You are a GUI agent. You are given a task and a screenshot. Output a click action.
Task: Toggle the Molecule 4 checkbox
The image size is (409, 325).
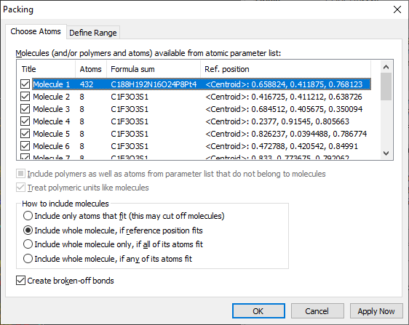25,121
